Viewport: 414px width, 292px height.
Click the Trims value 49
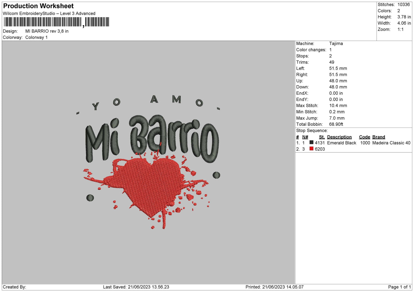point(332,62)
